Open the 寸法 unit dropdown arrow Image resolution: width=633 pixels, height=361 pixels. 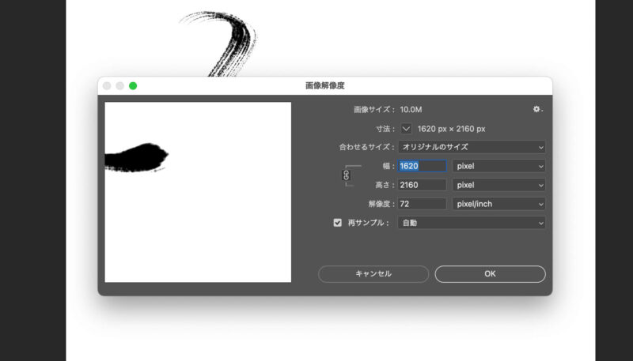(406, 129)
